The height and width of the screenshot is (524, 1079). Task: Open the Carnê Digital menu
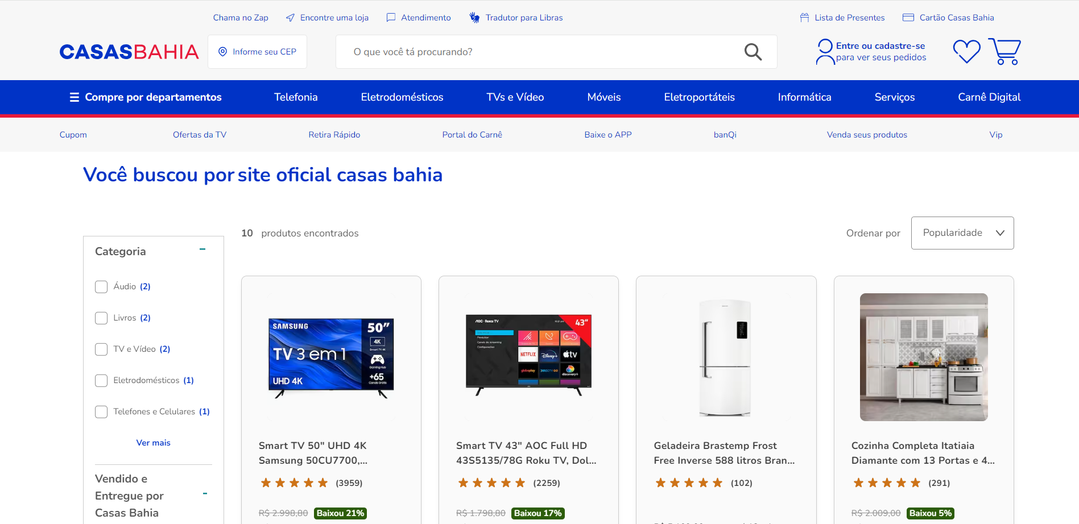[x=989, y=97]
